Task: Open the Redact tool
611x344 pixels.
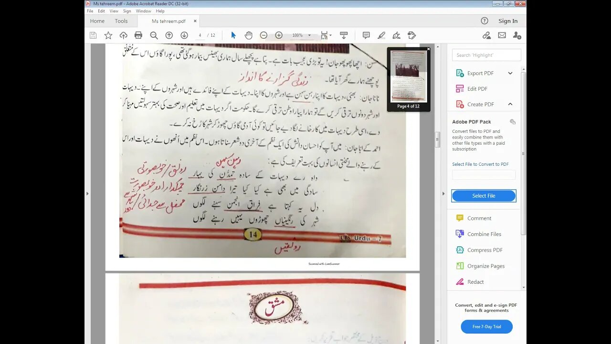Action: click(x=475, y=282)
